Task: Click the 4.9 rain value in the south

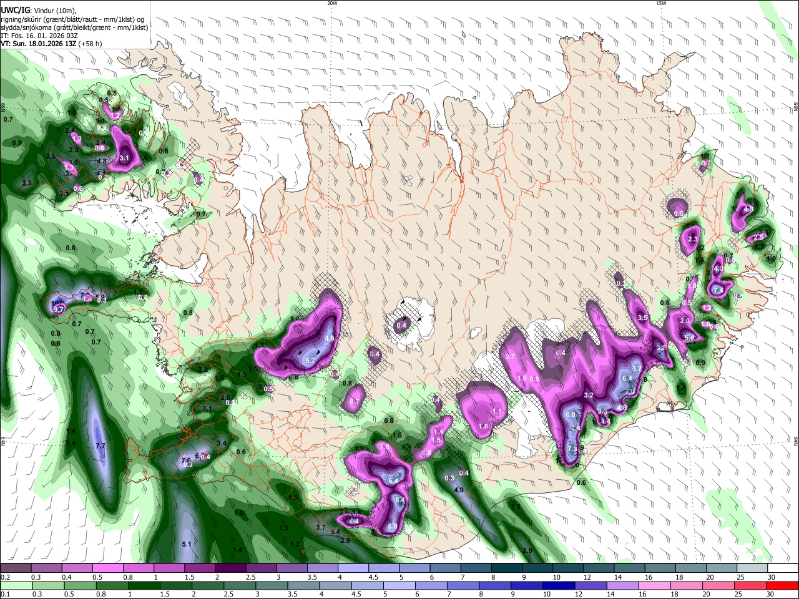Action: [459, 490]
